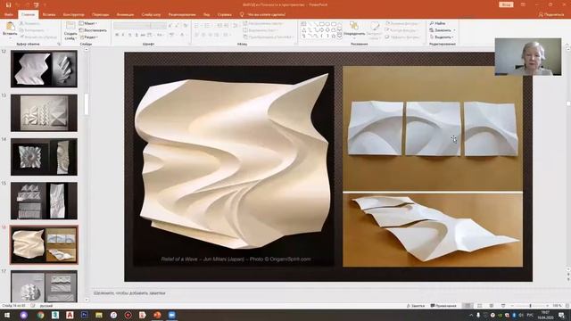Image resolution: width=571 pixels, height=321 pixels.
Task: Start slideshow from quick access toolbar icon
Action: (x=36, y=4)
